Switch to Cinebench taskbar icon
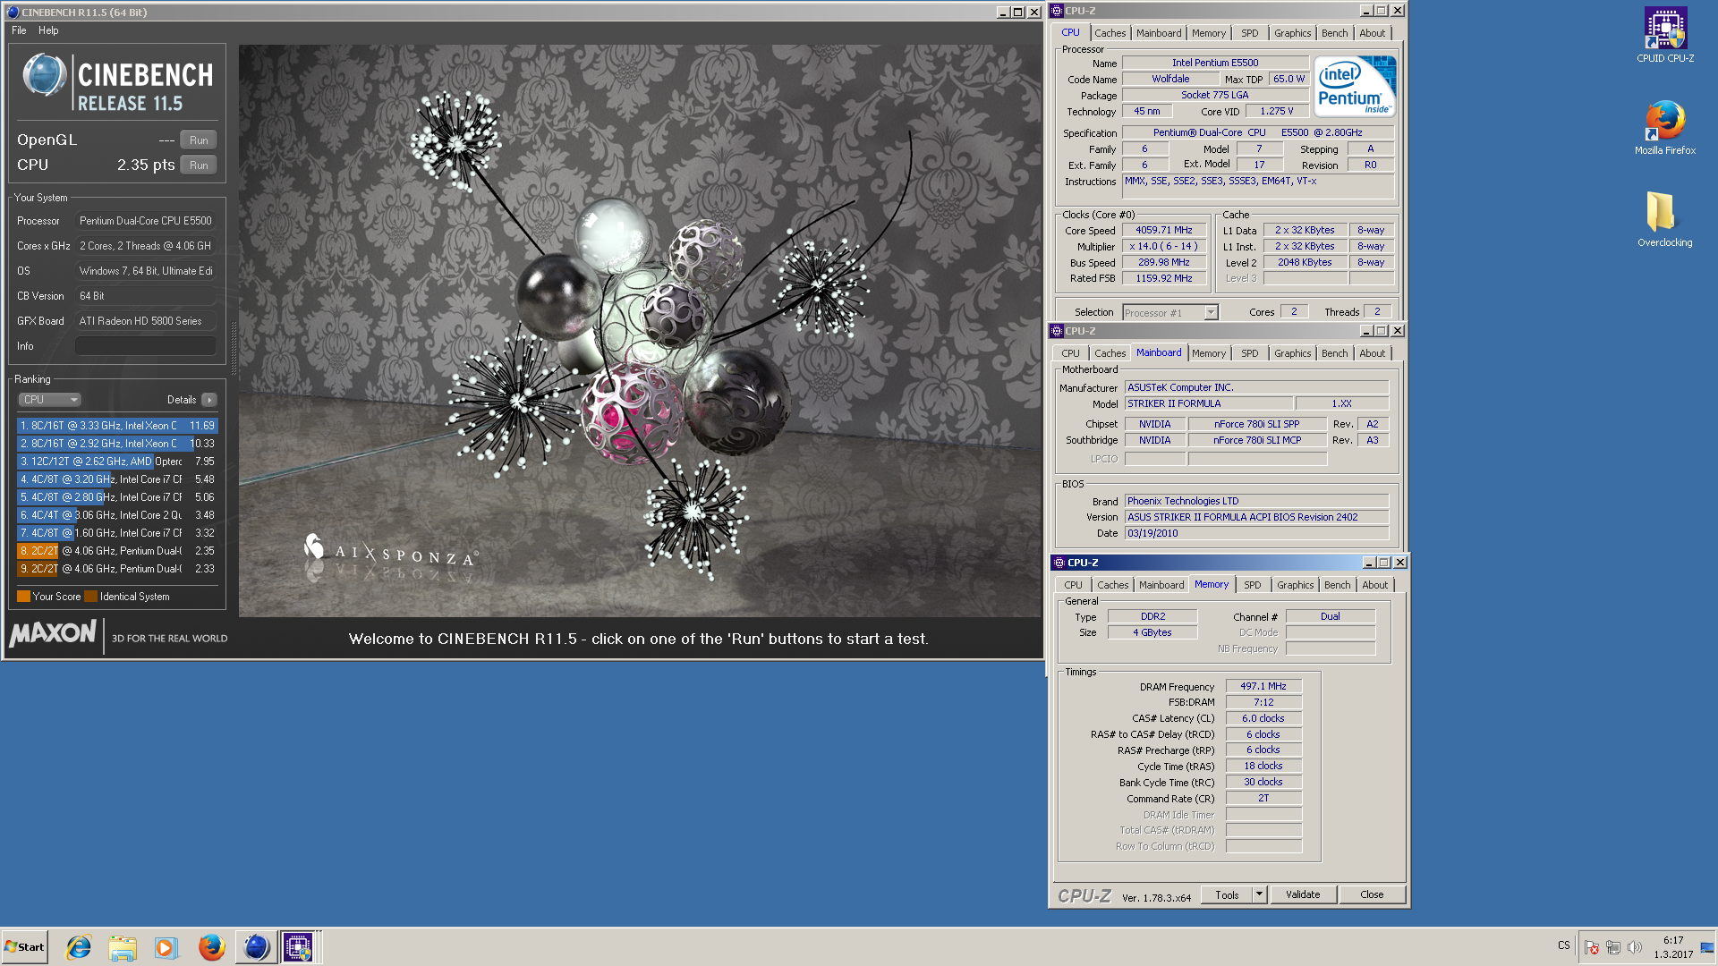Image resolution: width=1718 pixels, height=966 pixels. 256,947
